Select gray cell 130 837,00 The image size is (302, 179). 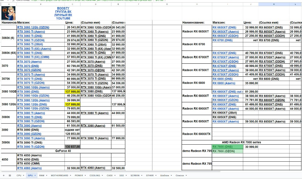(x=72, y=147)
